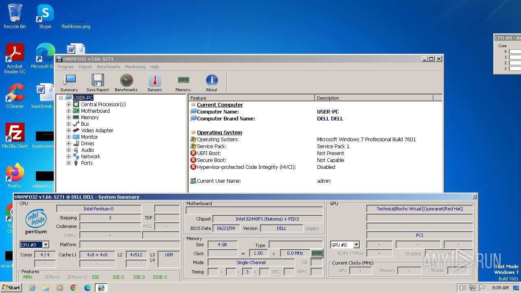The height and width of the screenshot is (293, 521).
Task: Select the Video Adapter tree node
Action: click(97, 130)
